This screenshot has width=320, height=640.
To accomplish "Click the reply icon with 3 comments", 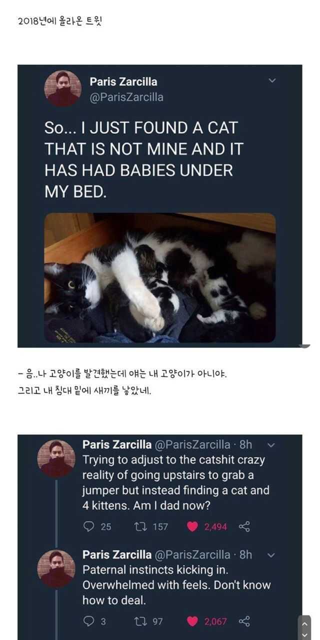I will 88,621.
